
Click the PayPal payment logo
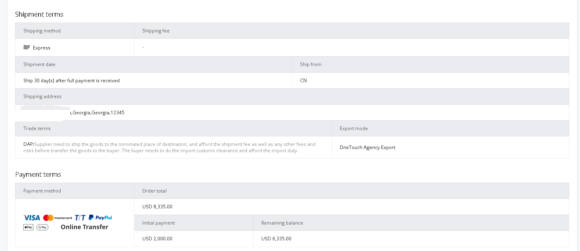100,218
